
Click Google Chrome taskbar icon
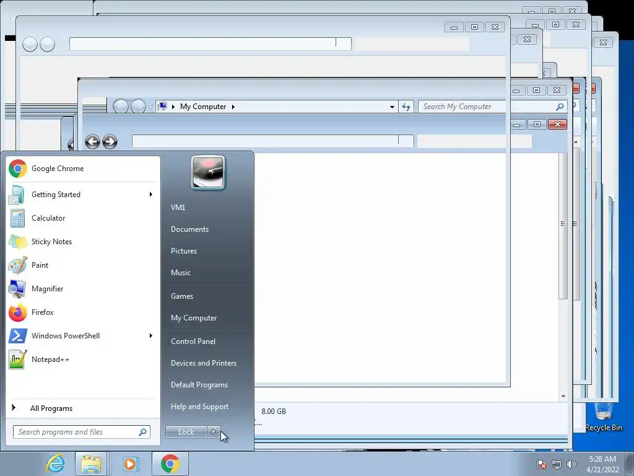point(170,464)
